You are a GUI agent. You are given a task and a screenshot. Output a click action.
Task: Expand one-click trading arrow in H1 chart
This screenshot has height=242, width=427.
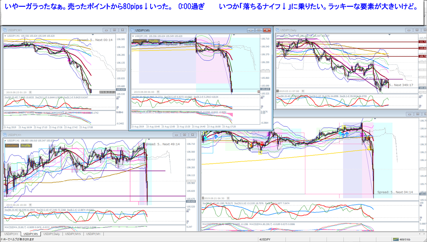click(5, 140)
